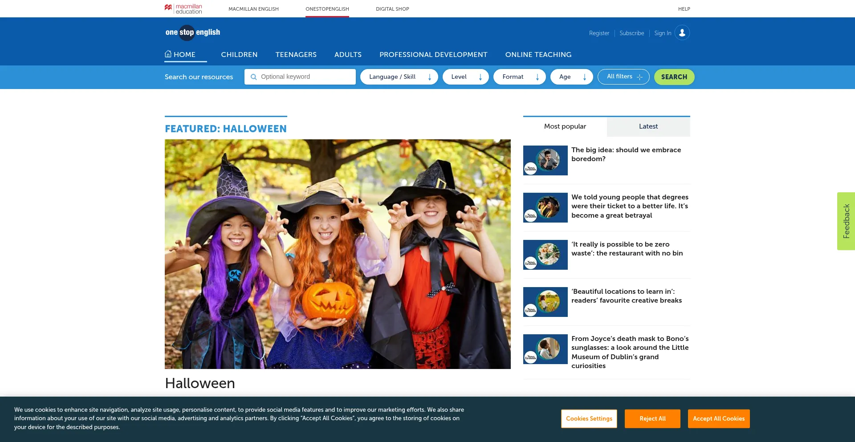This screenshot has height=442, width=855.
Task: Go to the Teenagers menu section
Action: 296,55
